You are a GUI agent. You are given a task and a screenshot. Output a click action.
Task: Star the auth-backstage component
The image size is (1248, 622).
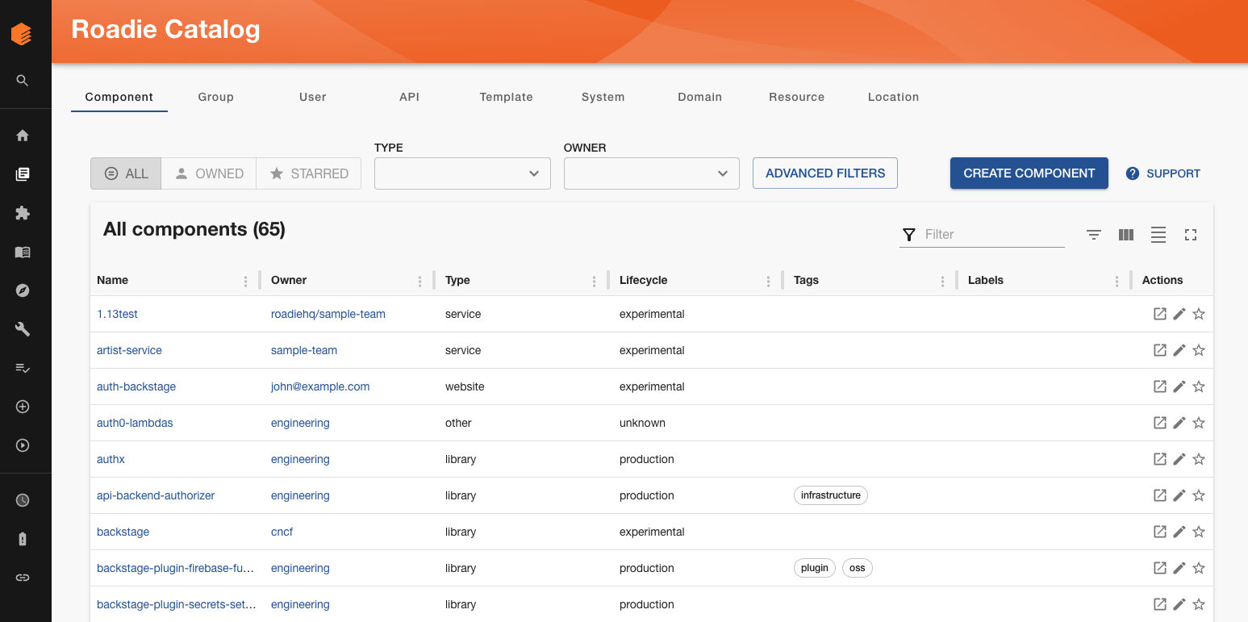coord(1199,386)
